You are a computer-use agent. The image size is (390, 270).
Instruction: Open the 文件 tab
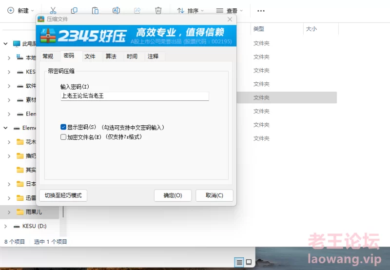pos(90,56)
